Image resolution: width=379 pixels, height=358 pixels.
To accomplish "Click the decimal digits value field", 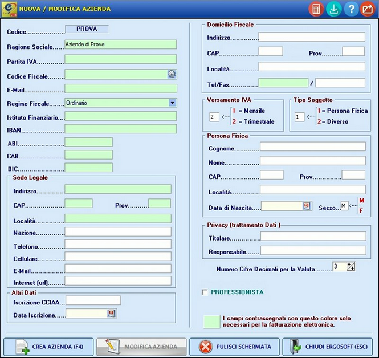I will 340,266.
